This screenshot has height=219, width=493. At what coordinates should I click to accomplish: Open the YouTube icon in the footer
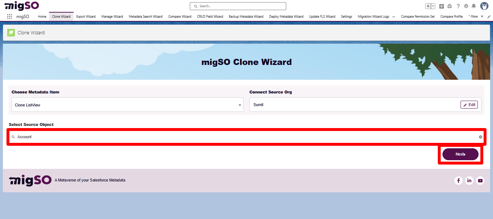[x=480, y=180]
